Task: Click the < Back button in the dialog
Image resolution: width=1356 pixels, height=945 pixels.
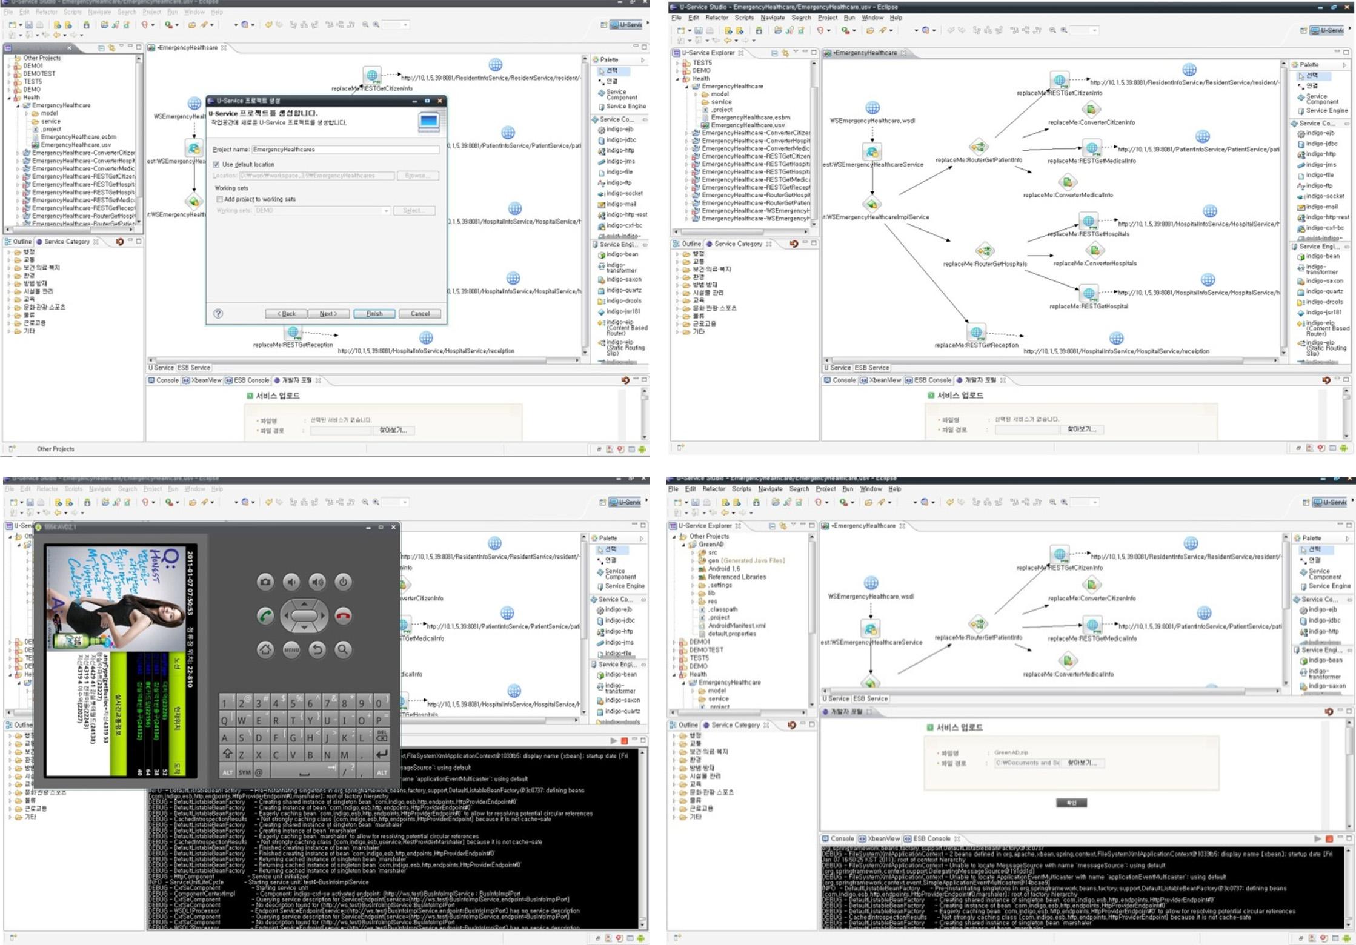Action: [x=286, y=314]
